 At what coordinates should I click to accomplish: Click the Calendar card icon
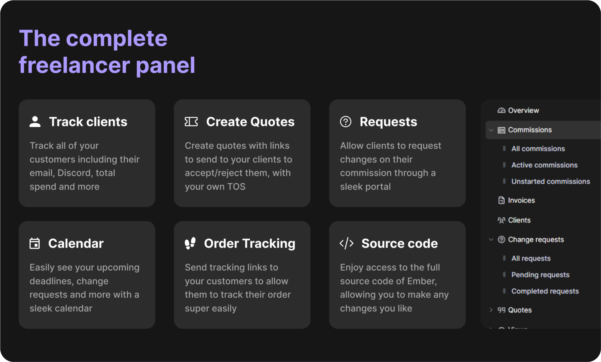pos(35,243)
